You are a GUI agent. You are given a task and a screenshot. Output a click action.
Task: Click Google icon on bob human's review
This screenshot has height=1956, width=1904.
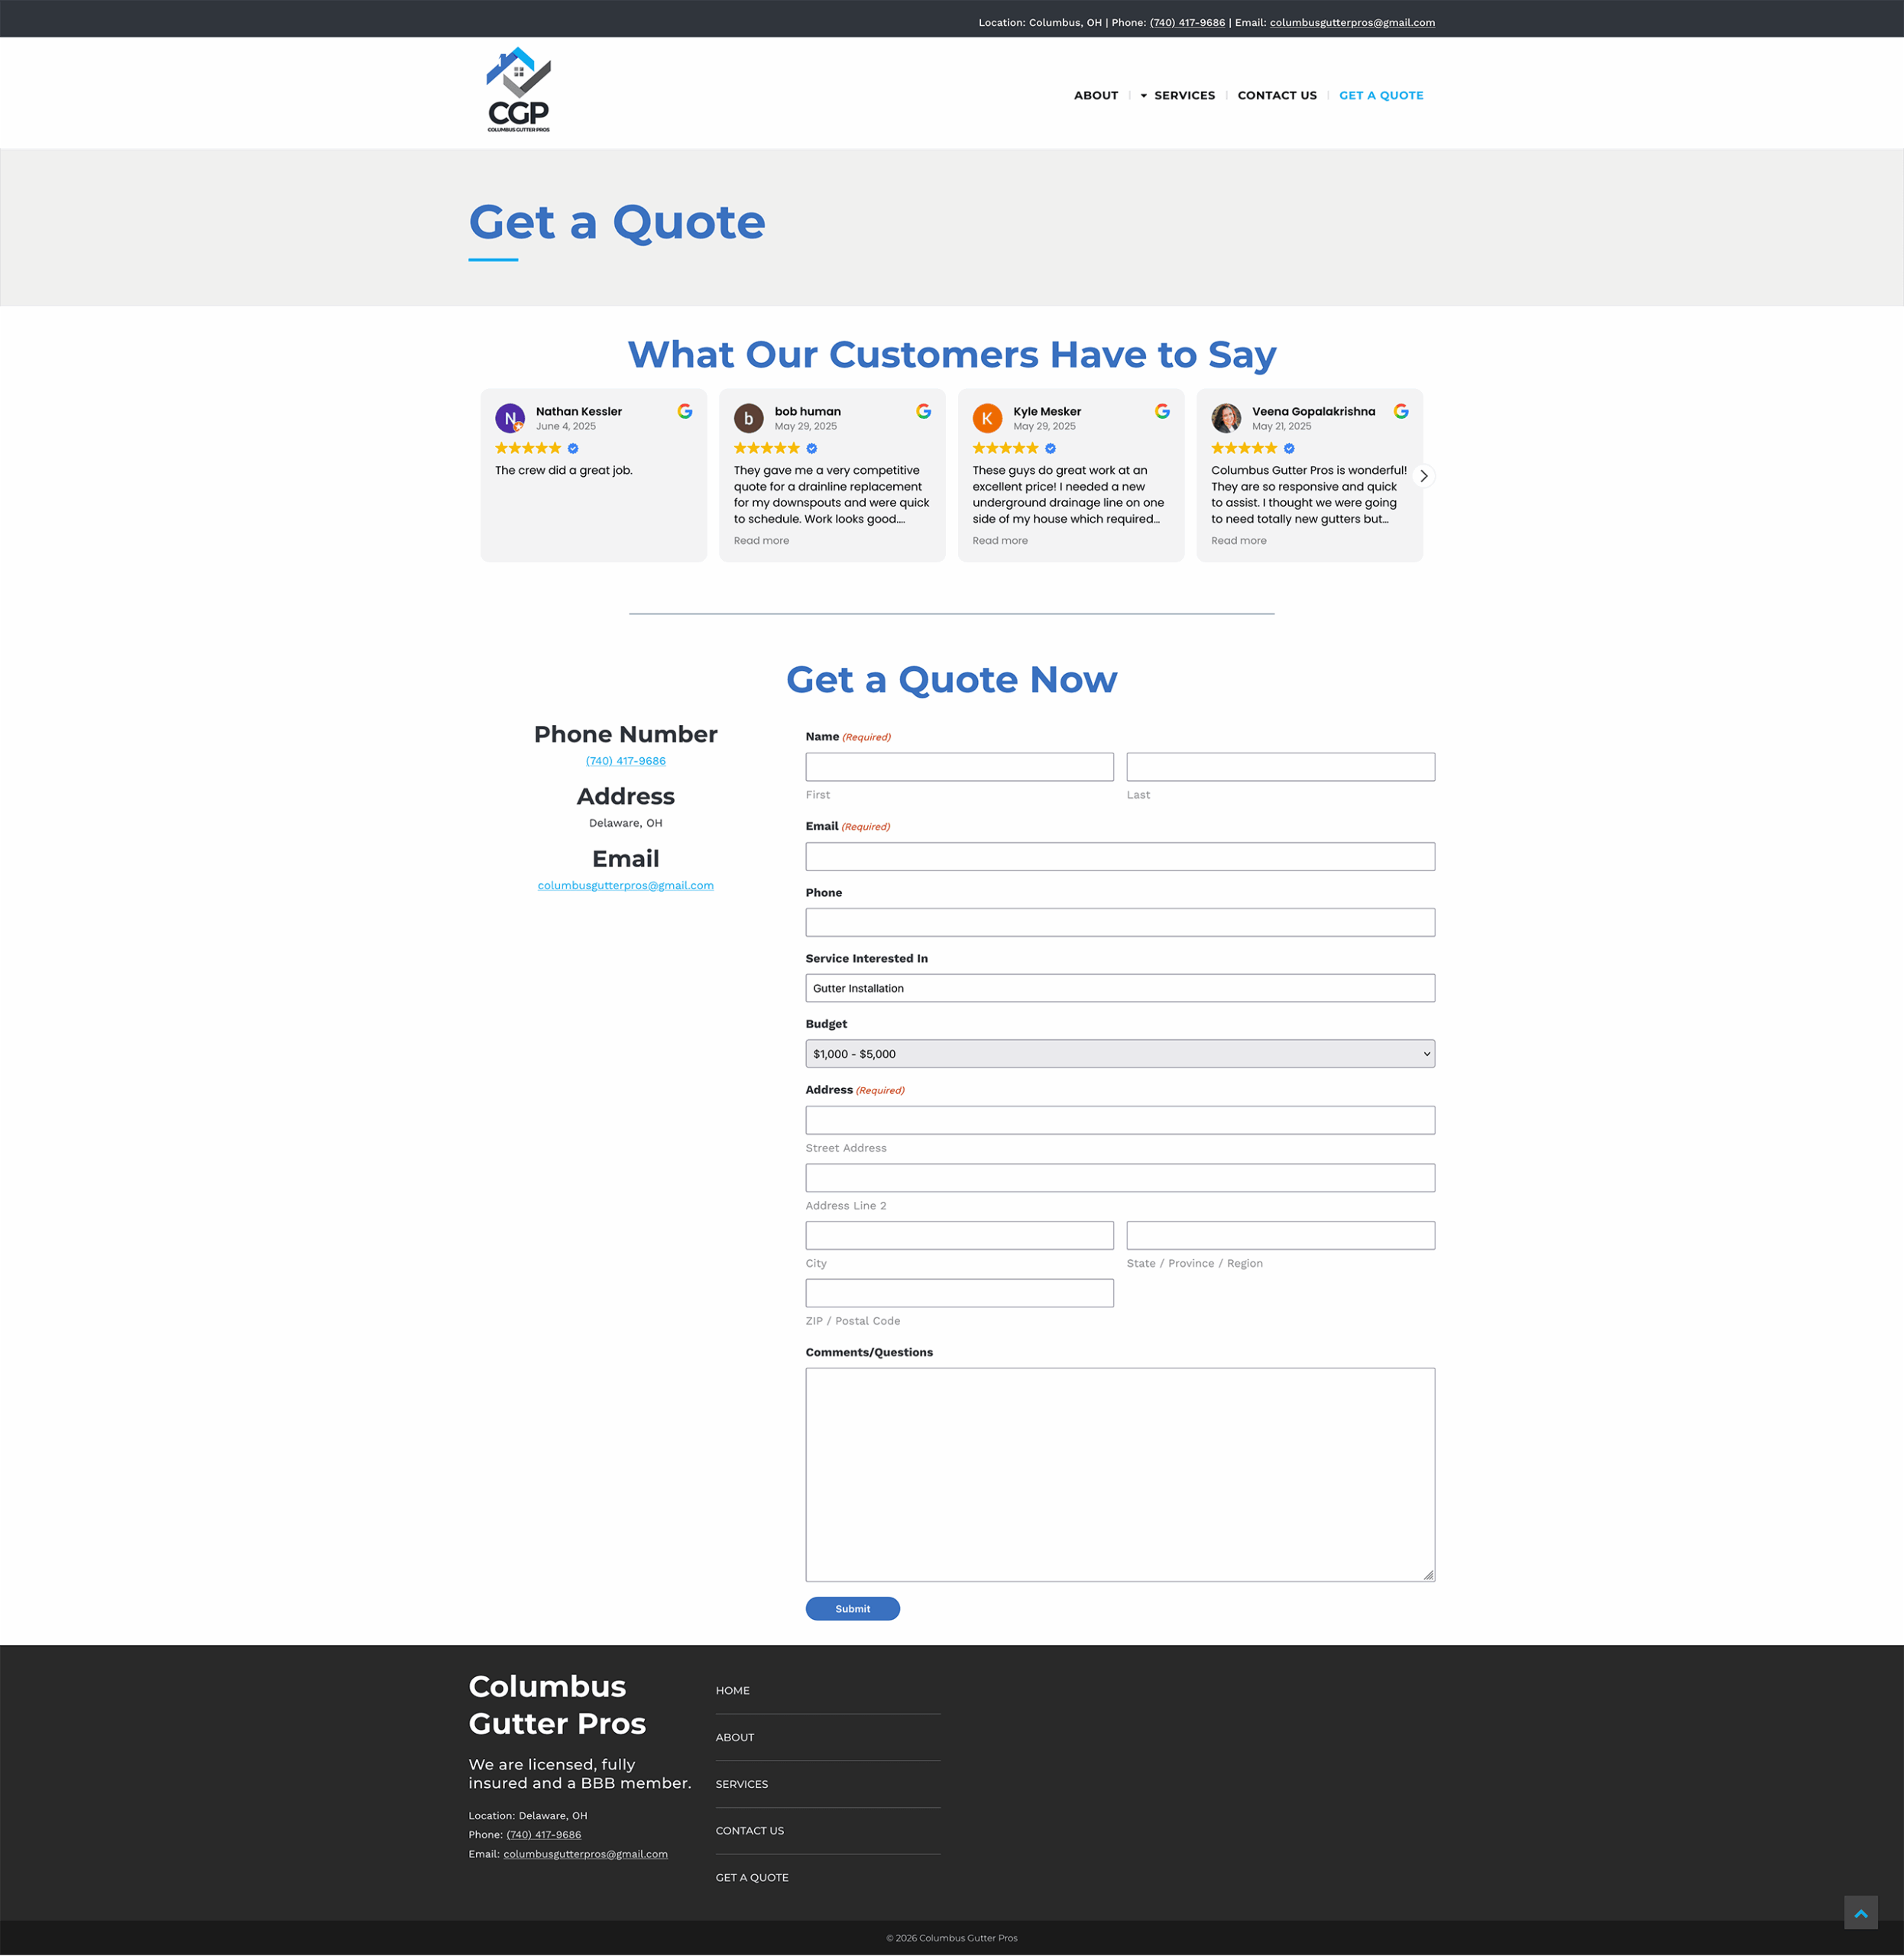click(x=923, y=411)
